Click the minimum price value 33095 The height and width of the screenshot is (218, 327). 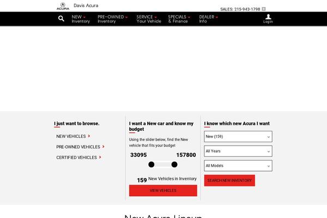point(138,155)
